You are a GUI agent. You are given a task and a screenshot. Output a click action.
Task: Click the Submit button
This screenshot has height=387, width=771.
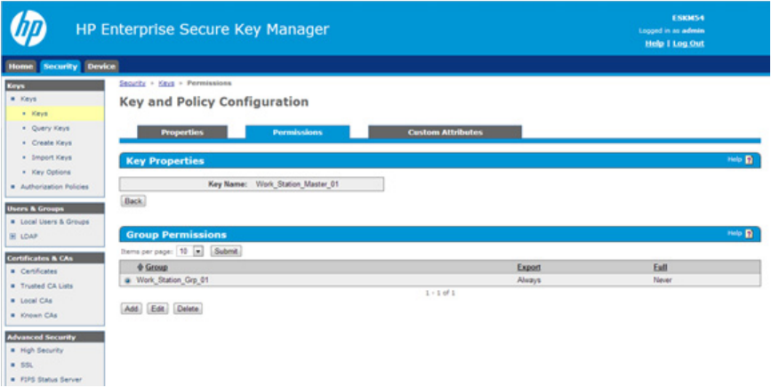226,251
